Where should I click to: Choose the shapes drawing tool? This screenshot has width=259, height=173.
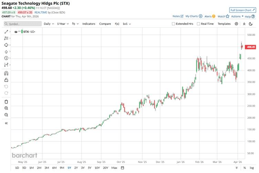pyautogui.click(x=6, y=45)
